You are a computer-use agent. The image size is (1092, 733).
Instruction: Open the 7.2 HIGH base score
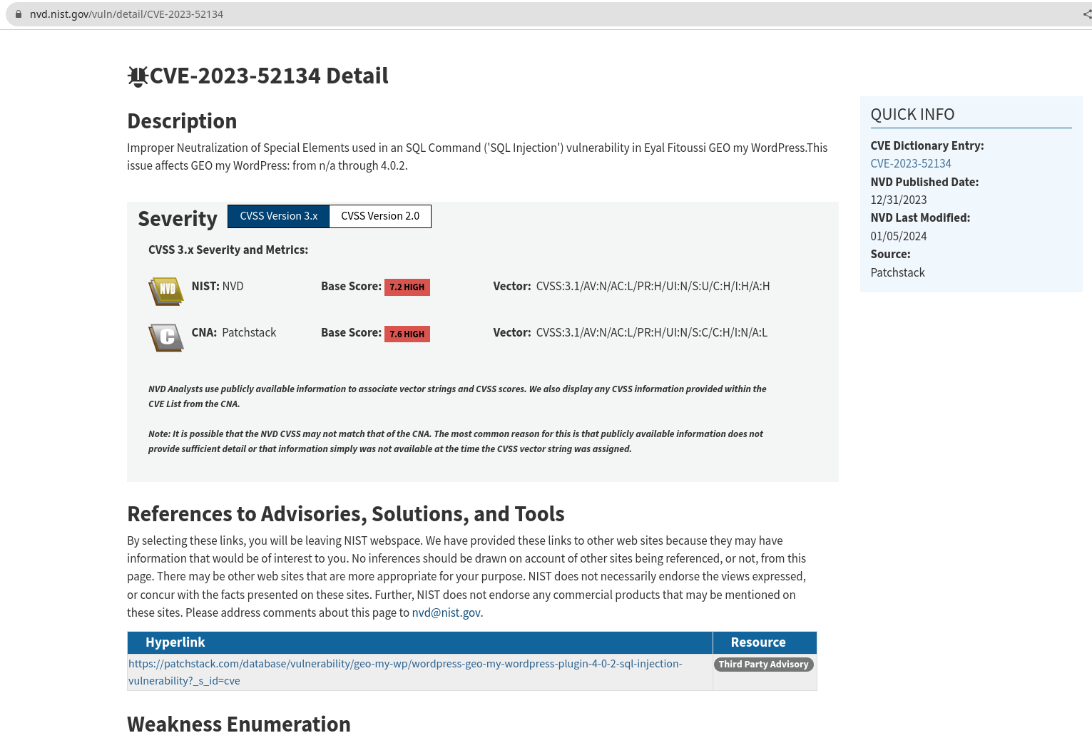(407, 287)
